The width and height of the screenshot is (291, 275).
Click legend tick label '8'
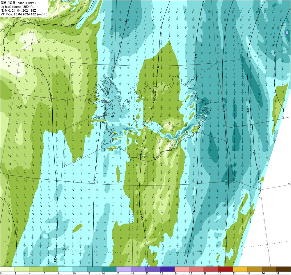[x=59, y=273]
